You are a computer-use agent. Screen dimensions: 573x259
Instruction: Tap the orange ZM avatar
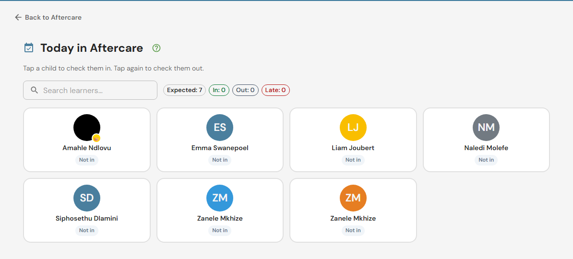click(353, 198)
